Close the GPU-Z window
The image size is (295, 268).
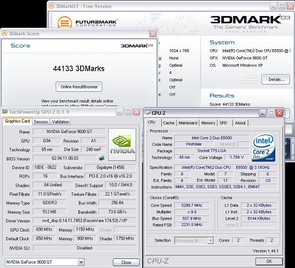[x=137, y=112]
